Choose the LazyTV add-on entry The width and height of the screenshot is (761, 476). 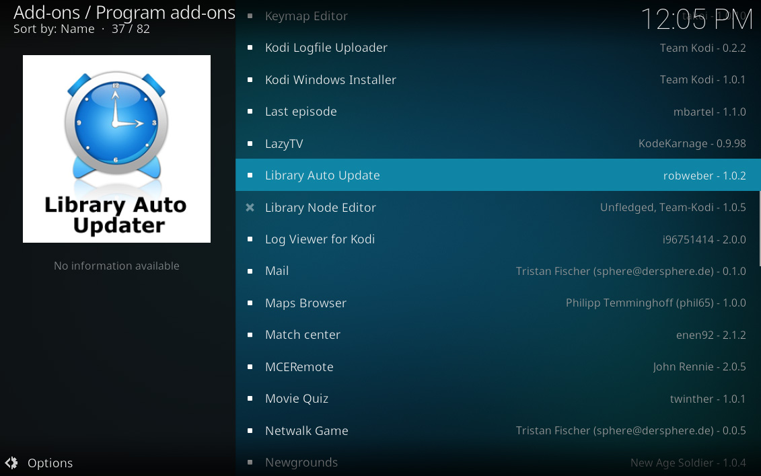[x=498, y=143]
